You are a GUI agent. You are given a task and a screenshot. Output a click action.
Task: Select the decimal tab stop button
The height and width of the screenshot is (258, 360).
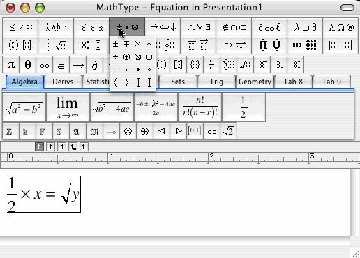coord(84,147)
